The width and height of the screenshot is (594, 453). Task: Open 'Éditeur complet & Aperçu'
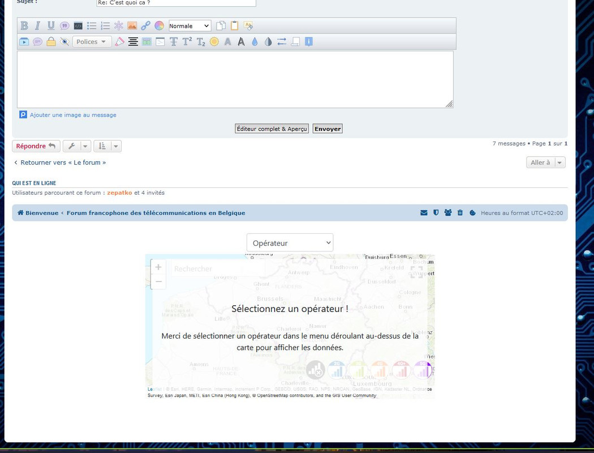click(x=272, y=129)
